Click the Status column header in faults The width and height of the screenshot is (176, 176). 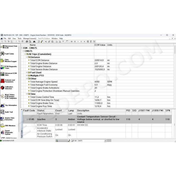[x=46, y=110]
